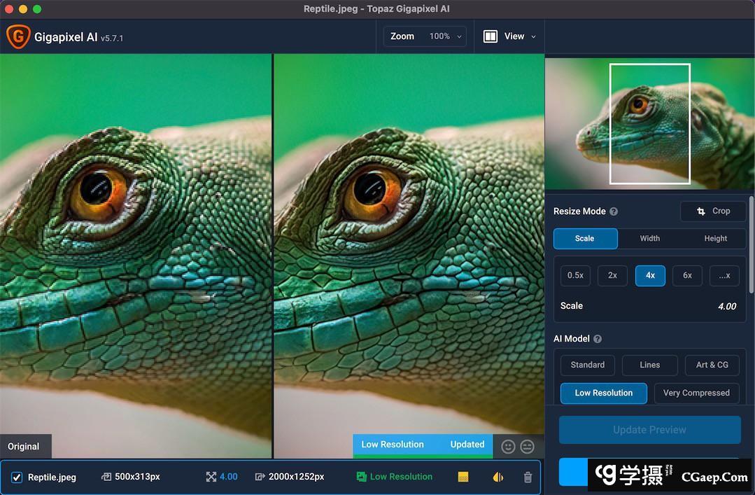This screenshot has height=495, width=755.
Task: Open AI Model help question mark
Action: click(598, 339)
